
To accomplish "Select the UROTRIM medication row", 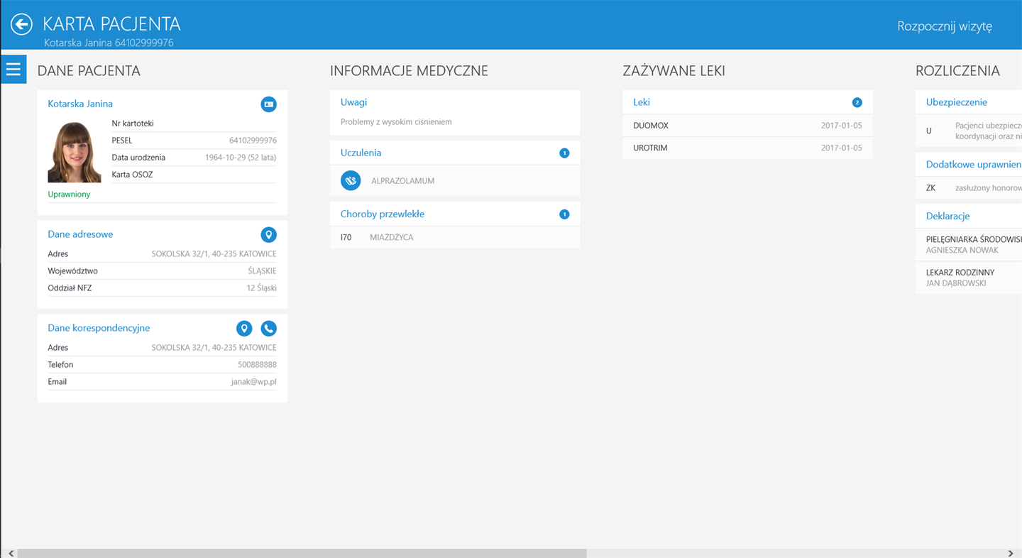I will 747,148.
